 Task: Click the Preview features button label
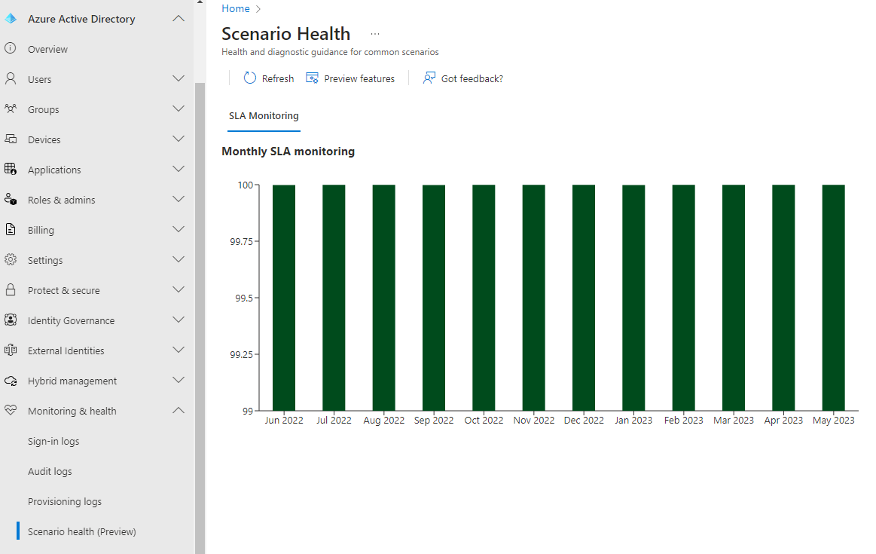pos(359,79)
